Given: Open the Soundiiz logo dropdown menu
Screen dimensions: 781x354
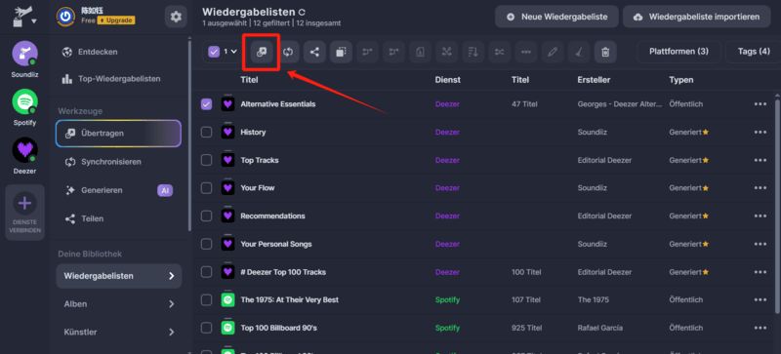Looking at the screenshot, I should 25,17.
